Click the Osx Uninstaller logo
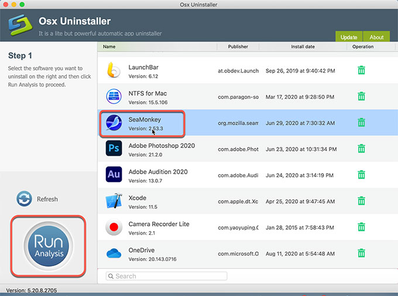 click(20, 25)
